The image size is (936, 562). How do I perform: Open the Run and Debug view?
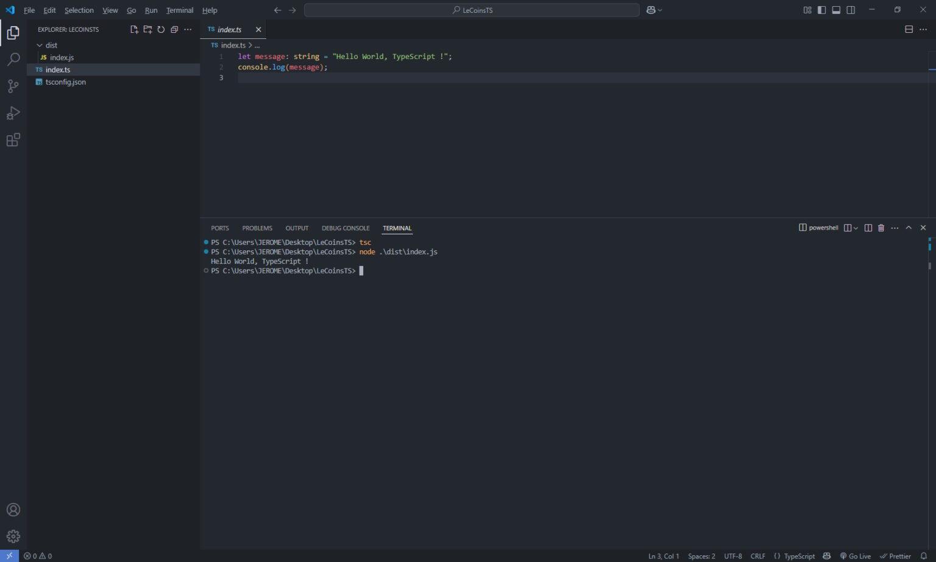tap(13, 113)
